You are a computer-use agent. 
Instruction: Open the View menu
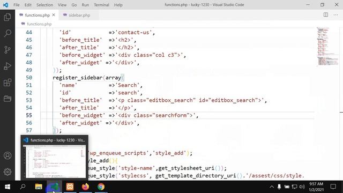(62, 5)
